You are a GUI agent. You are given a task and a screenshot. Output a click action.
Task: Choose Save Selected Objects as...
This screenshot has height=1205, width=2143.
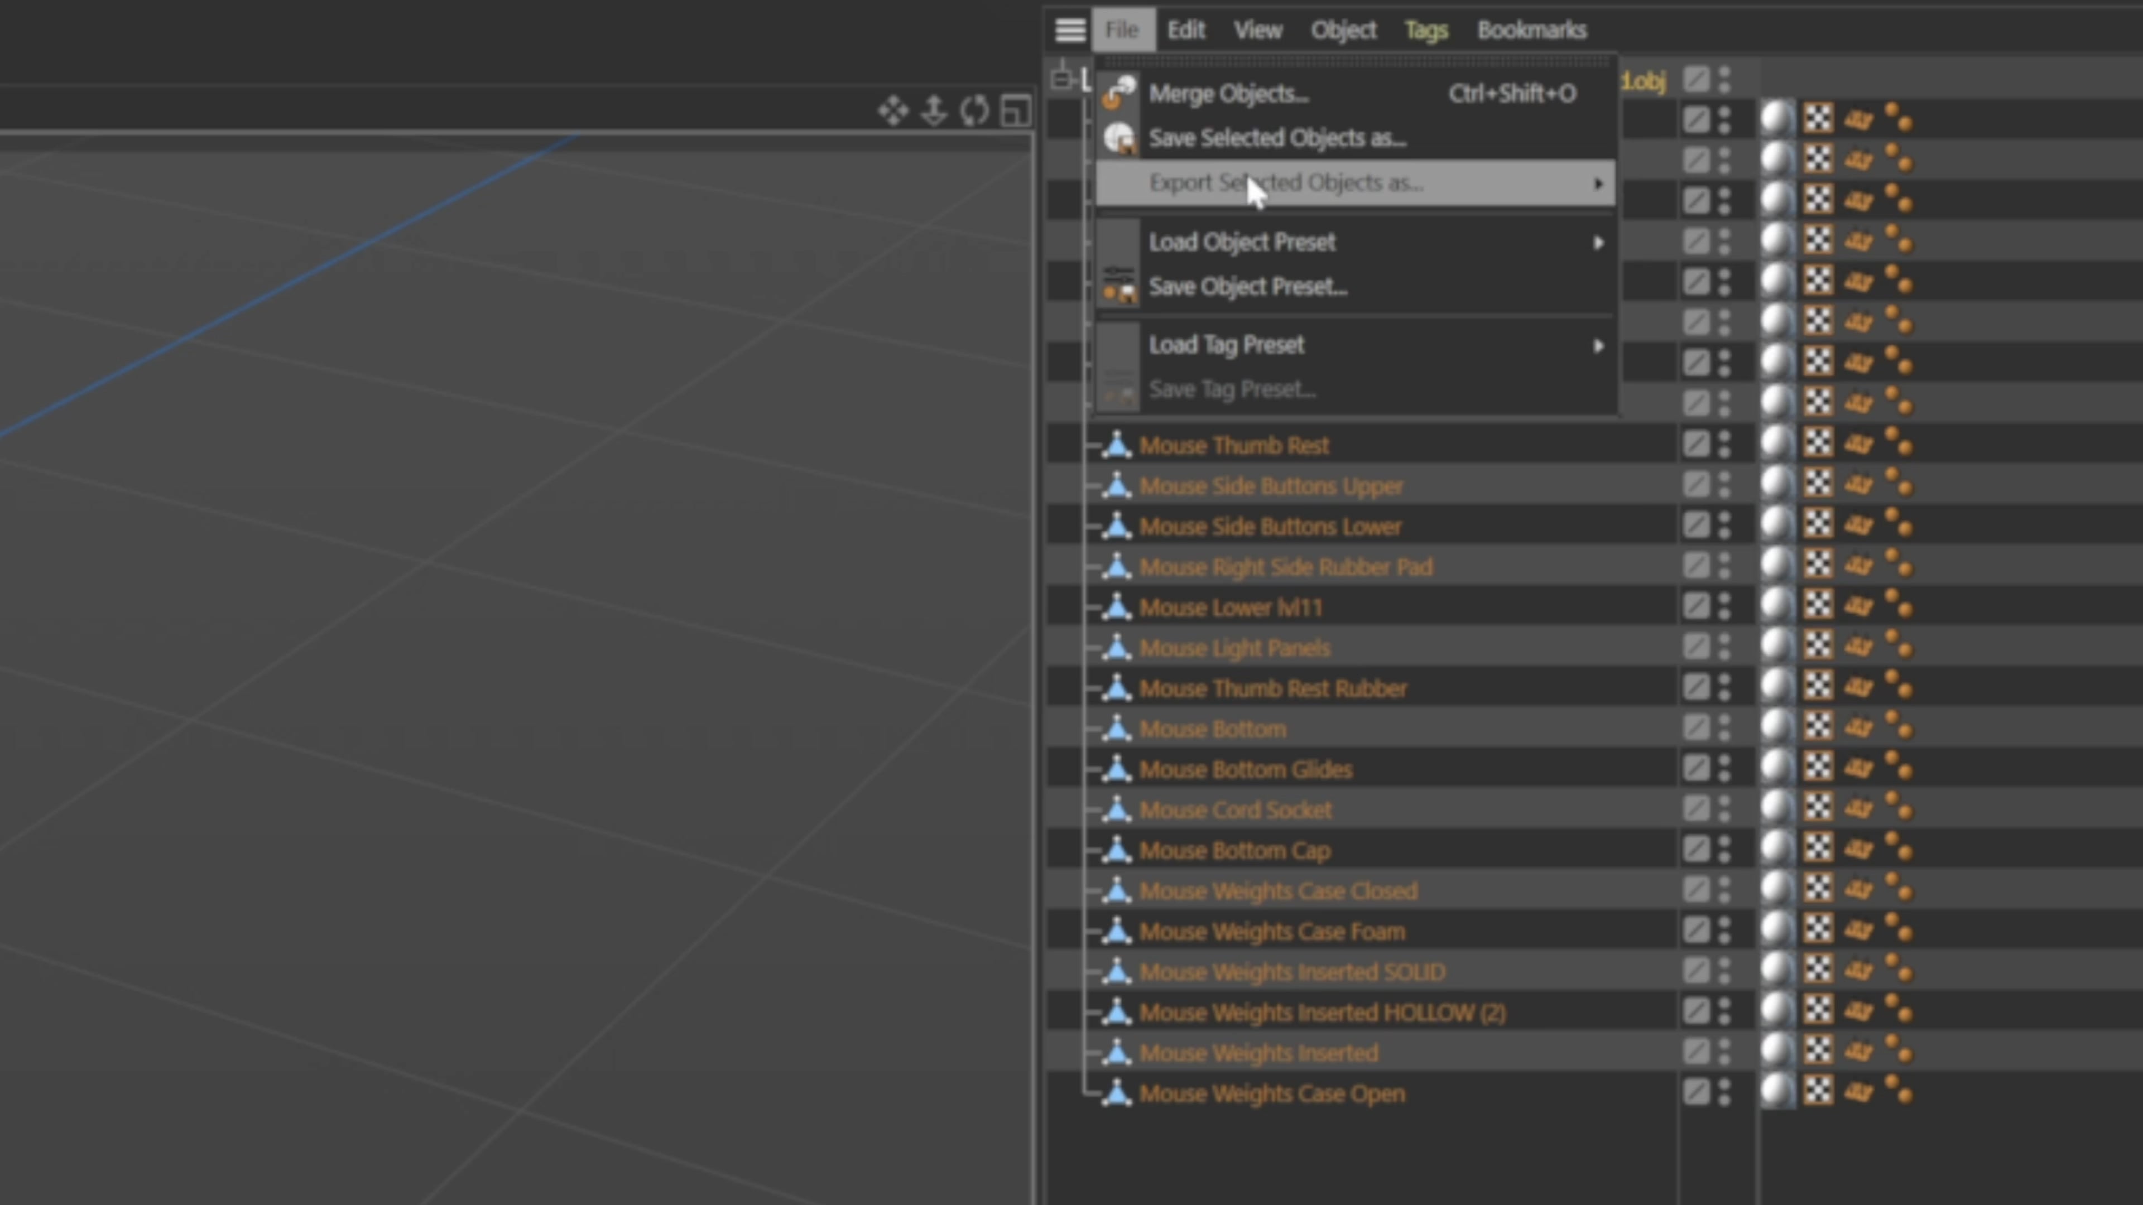1356,138
